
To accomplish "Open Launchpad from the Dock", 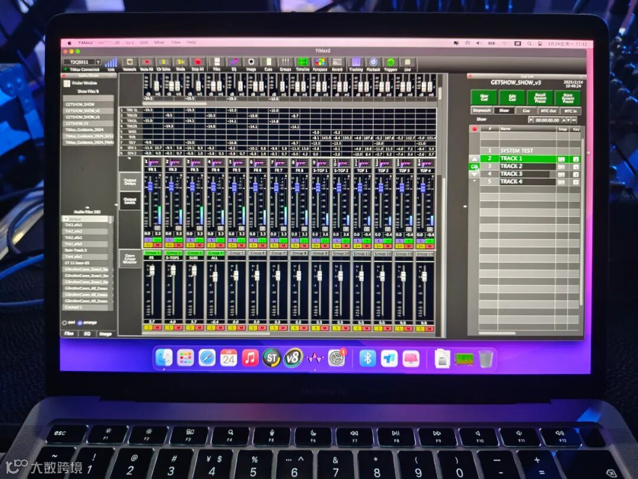I will coord(185,358).
